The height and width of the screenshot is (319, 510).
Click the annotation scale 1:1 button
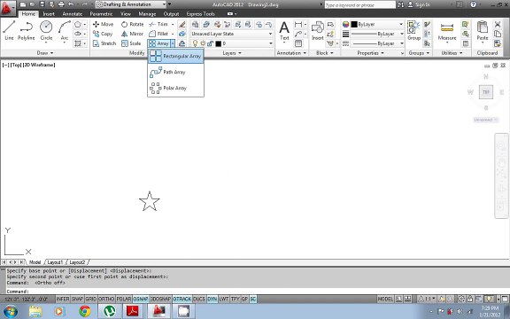tap(427, 299)
